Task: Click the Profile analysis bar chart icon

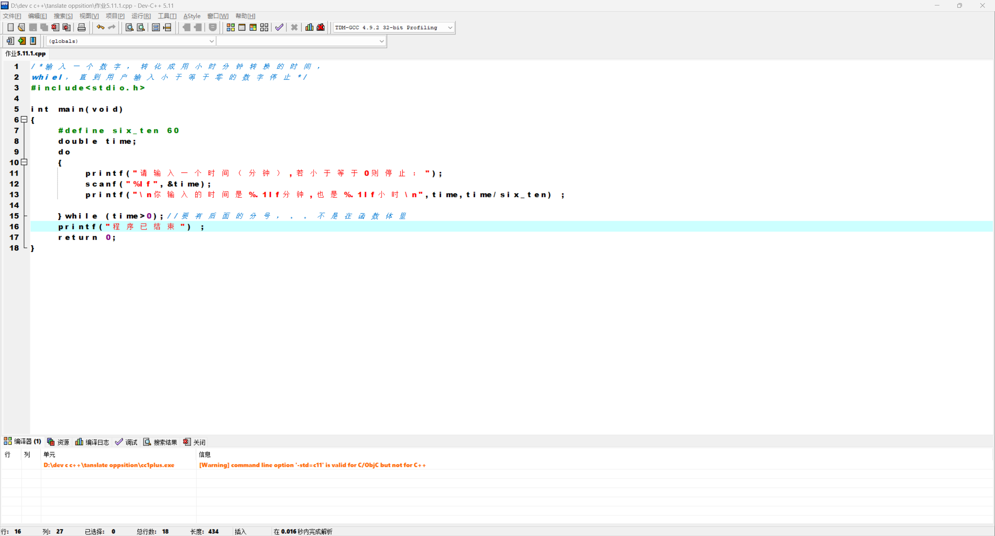Action: coord(309,27)
